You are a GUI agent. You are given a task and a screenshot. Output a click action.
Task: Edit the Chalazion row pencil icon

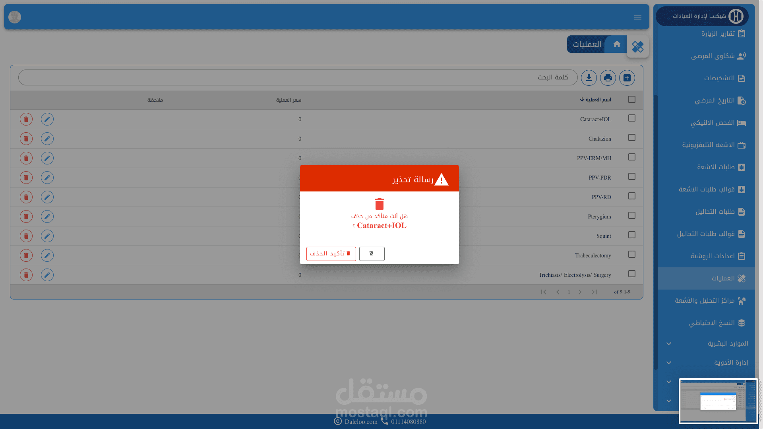pyautogui.click(x=47, y=139)
